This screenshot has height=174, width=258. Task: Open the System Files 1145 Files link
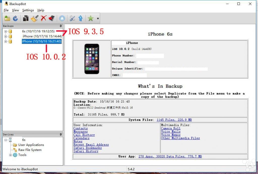click(174, 120)
